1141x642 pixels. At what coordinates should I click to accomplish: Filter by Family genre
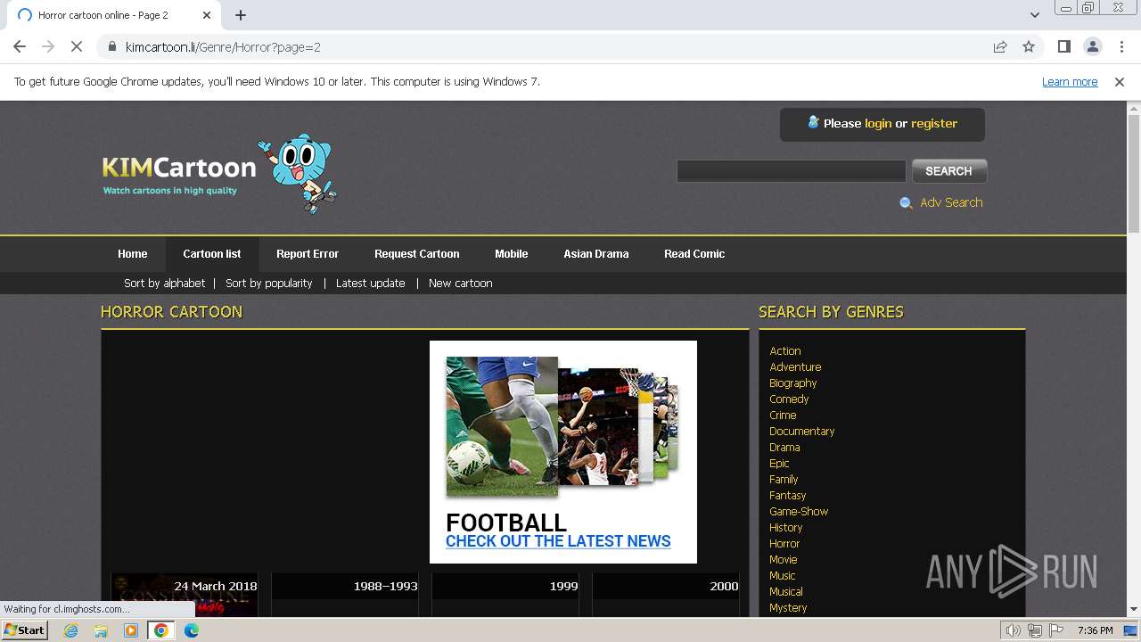click(784, 480)
